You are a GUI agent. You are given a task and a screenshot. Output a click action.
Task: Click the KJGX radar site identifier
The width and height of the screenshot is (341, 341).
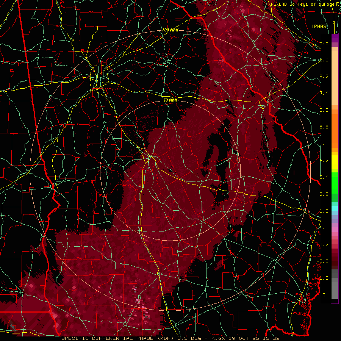pos(219,338)
